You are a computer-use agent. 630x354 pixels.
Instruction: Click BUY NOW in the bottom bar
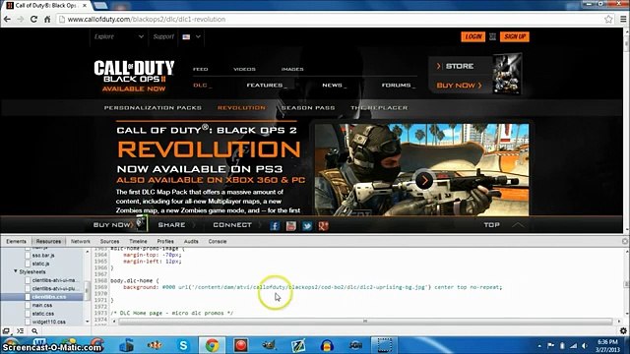tap(112, 225)
